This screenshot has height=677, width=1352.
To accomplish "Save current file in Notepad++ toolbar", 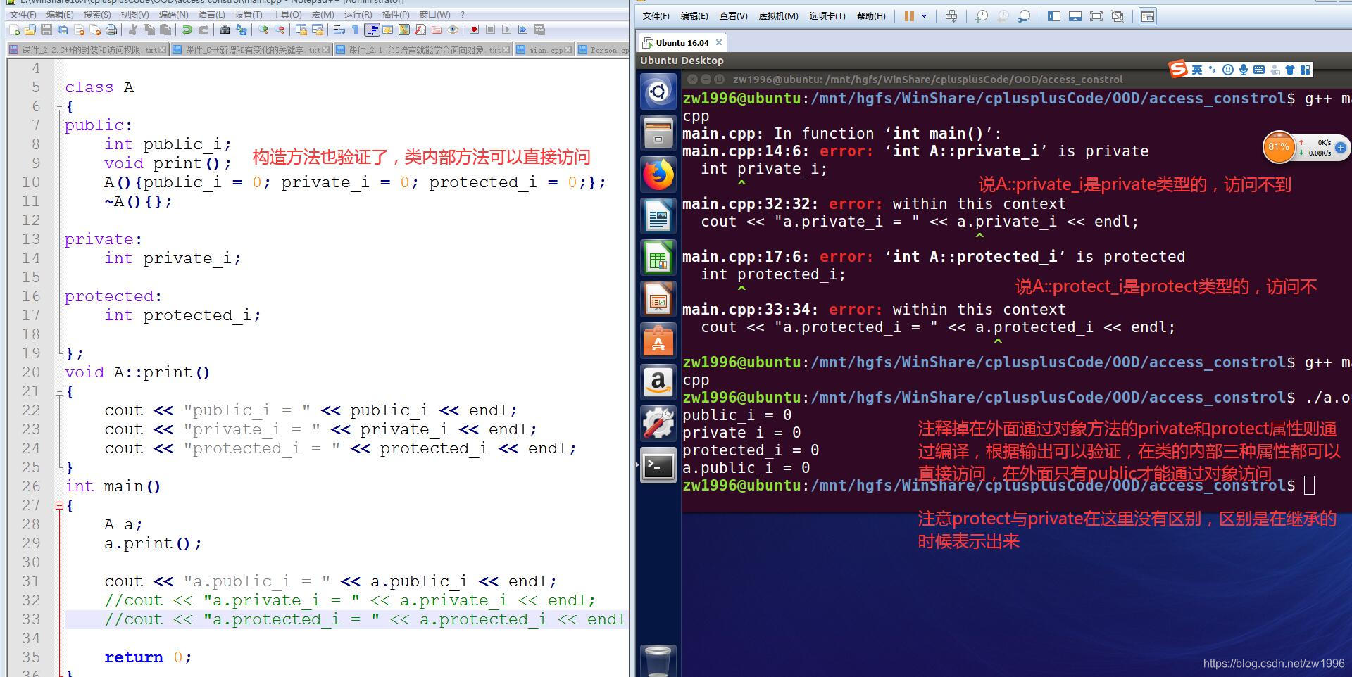I will [x=46, y=30].
